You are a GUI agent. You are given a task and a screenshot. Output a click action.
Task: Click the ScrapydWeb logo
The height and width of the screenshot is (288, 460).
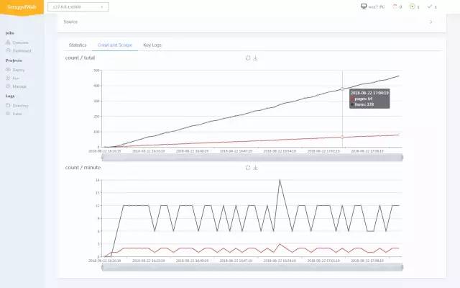point(22,7)
